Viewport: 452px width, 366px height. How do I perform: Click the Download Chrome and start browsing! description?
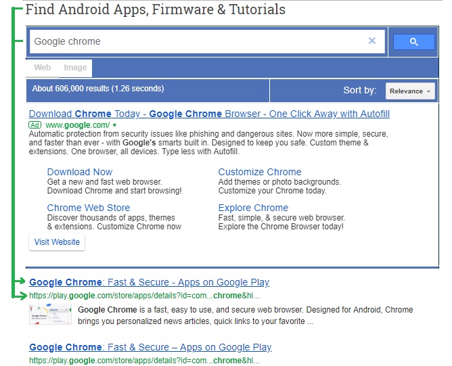coord(114,191)
